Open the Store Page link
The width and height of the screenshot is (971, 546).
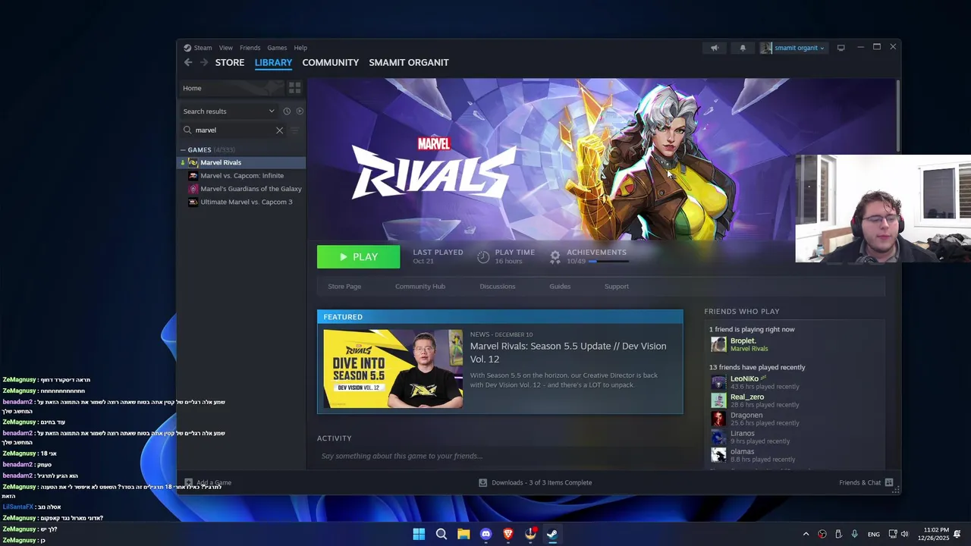pos(344,287)
